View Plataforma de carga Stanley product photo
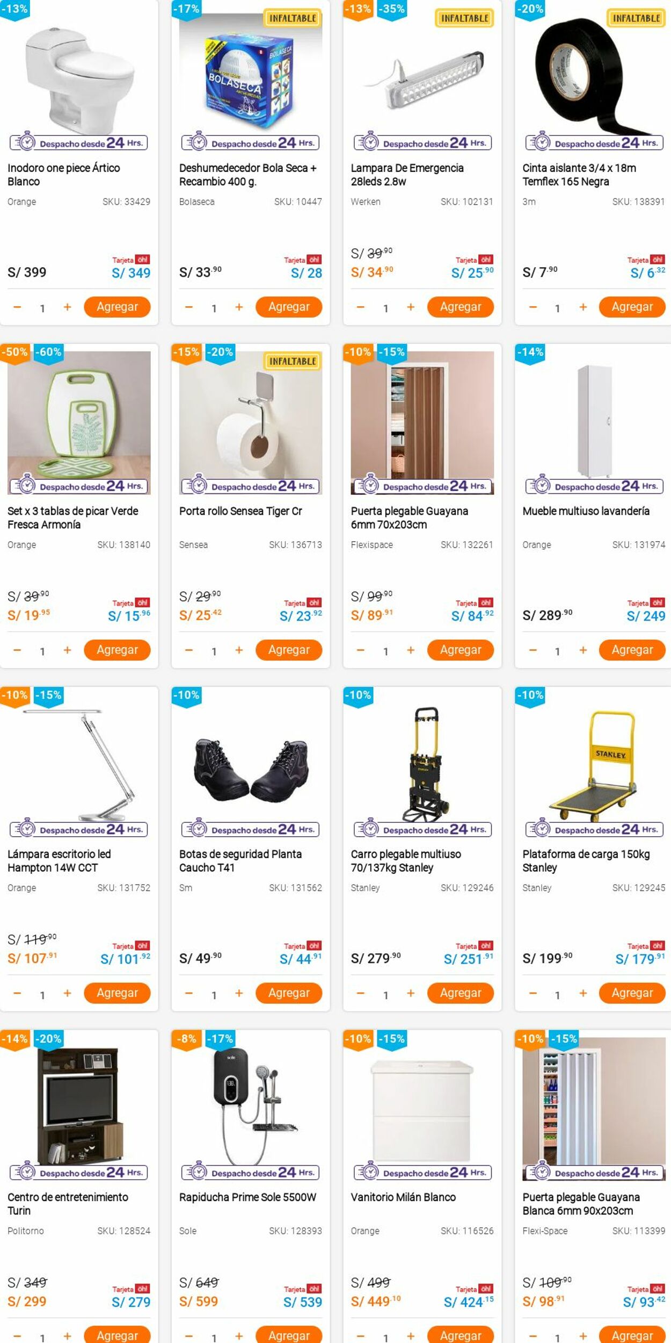The image size is (671, 1343). pyautogui.click(x=593, y=763)
